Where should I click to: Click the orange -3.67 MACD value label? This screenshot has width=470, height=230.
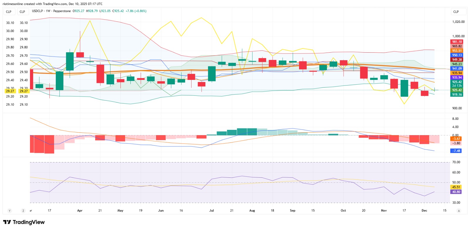point(456,139)
